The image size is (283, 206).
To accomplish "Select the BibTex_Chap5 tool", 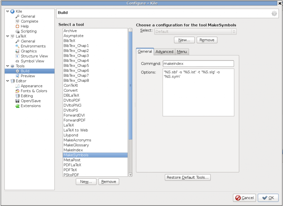I will [x=95, y=66].
